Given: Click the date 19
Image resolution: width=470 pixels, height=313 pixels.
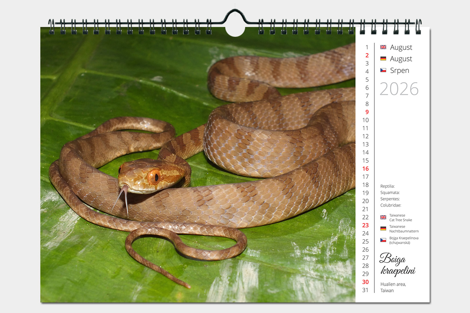Looking at the screenshot, I should point(365,193).
